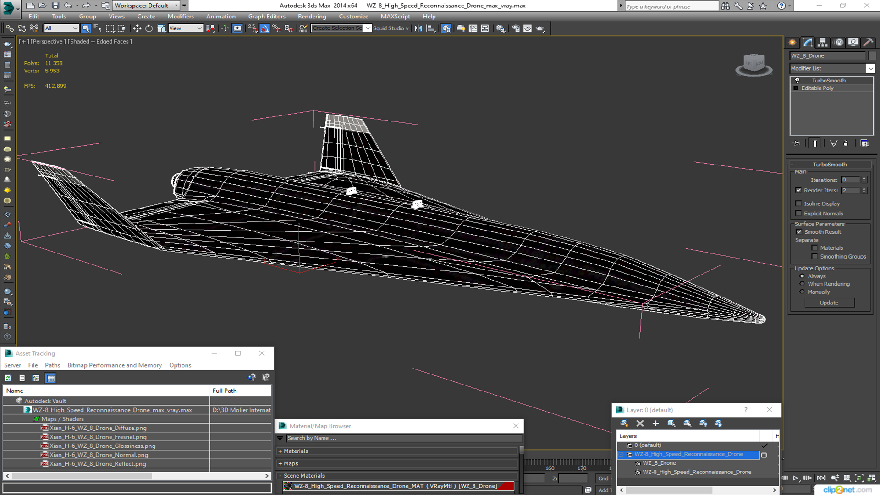Open the View reference coordinate dropdown
880x495 pixels.
(x=186, y=28)
